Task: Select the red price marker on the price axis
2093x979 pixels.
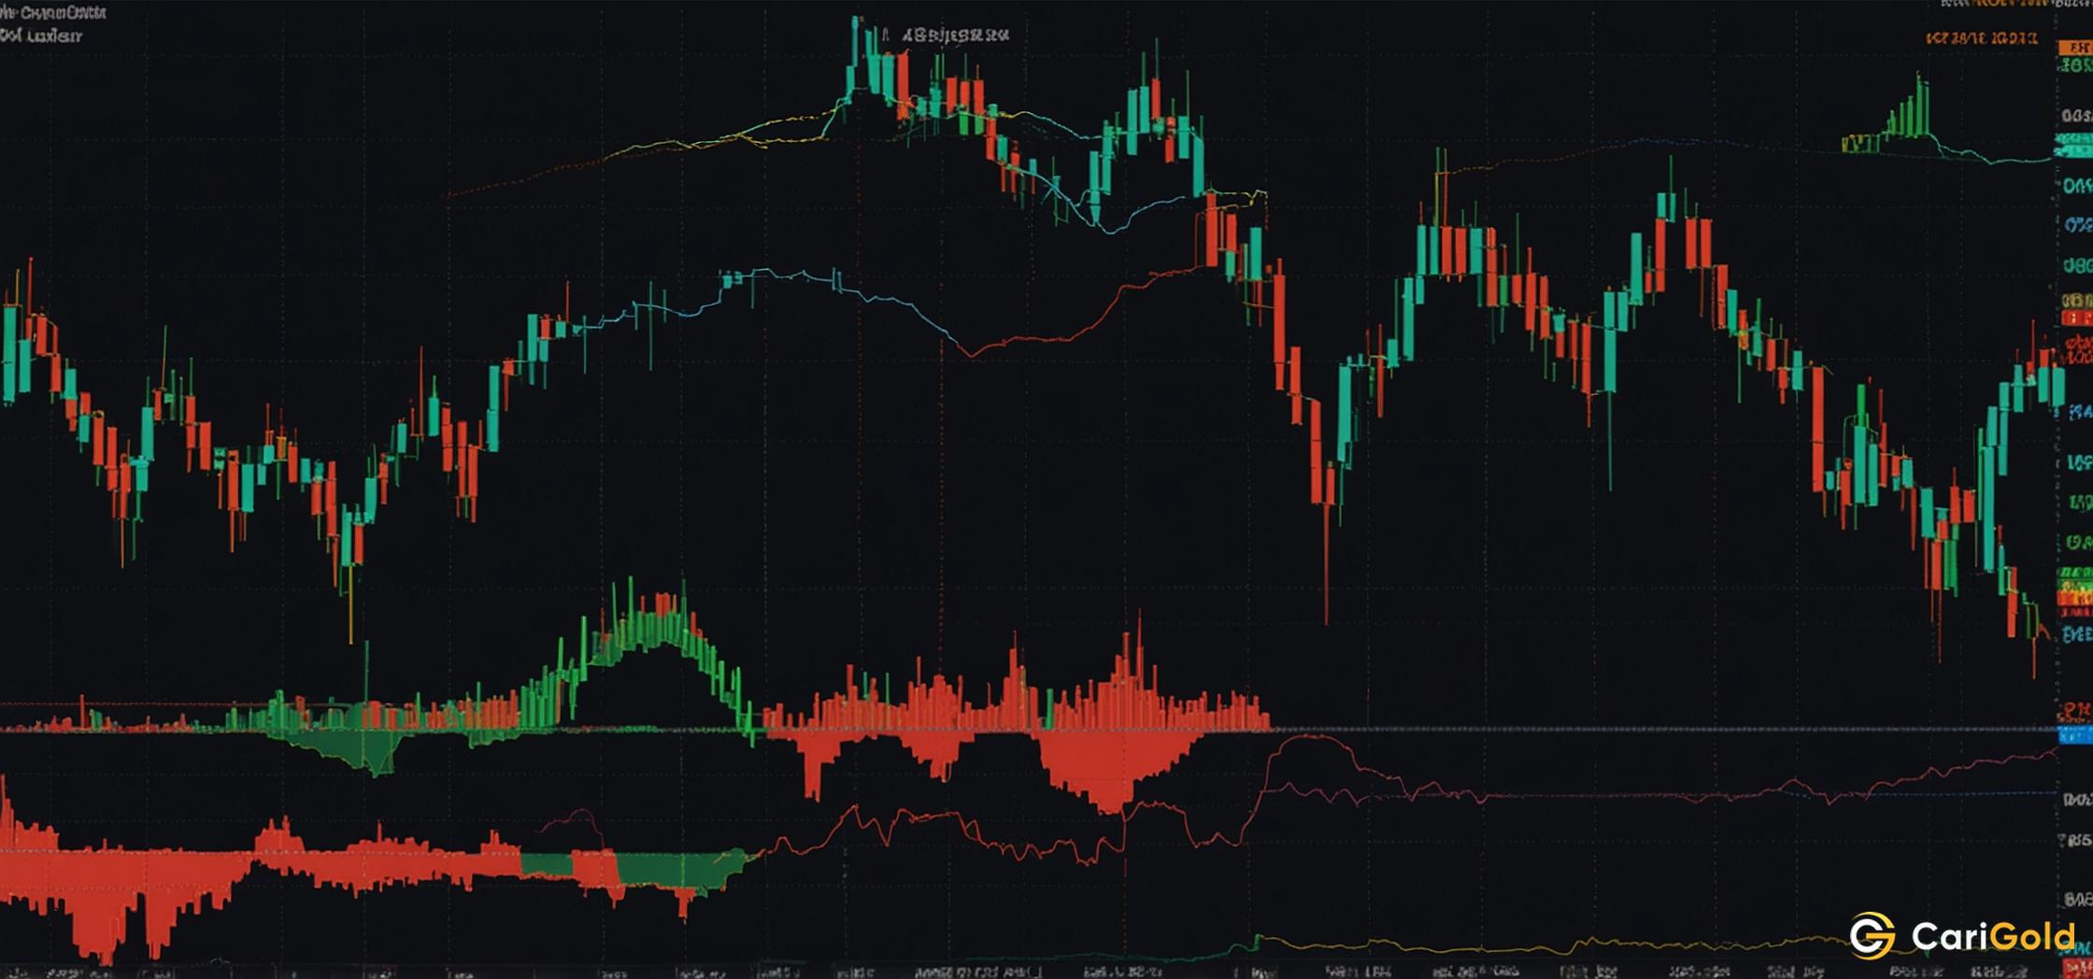Action: click(2075, 319)
